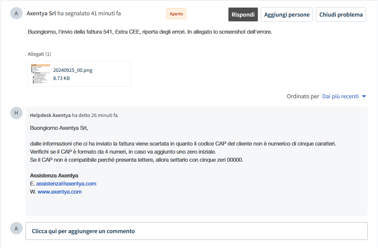The height and width of the screenshot is (248, 378).
Task: Click the Axentya Srl reporter avatar
Action: pos(16,13)
